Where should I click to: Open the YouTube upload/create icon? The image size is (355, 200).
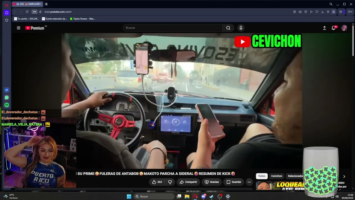(324, 28)
